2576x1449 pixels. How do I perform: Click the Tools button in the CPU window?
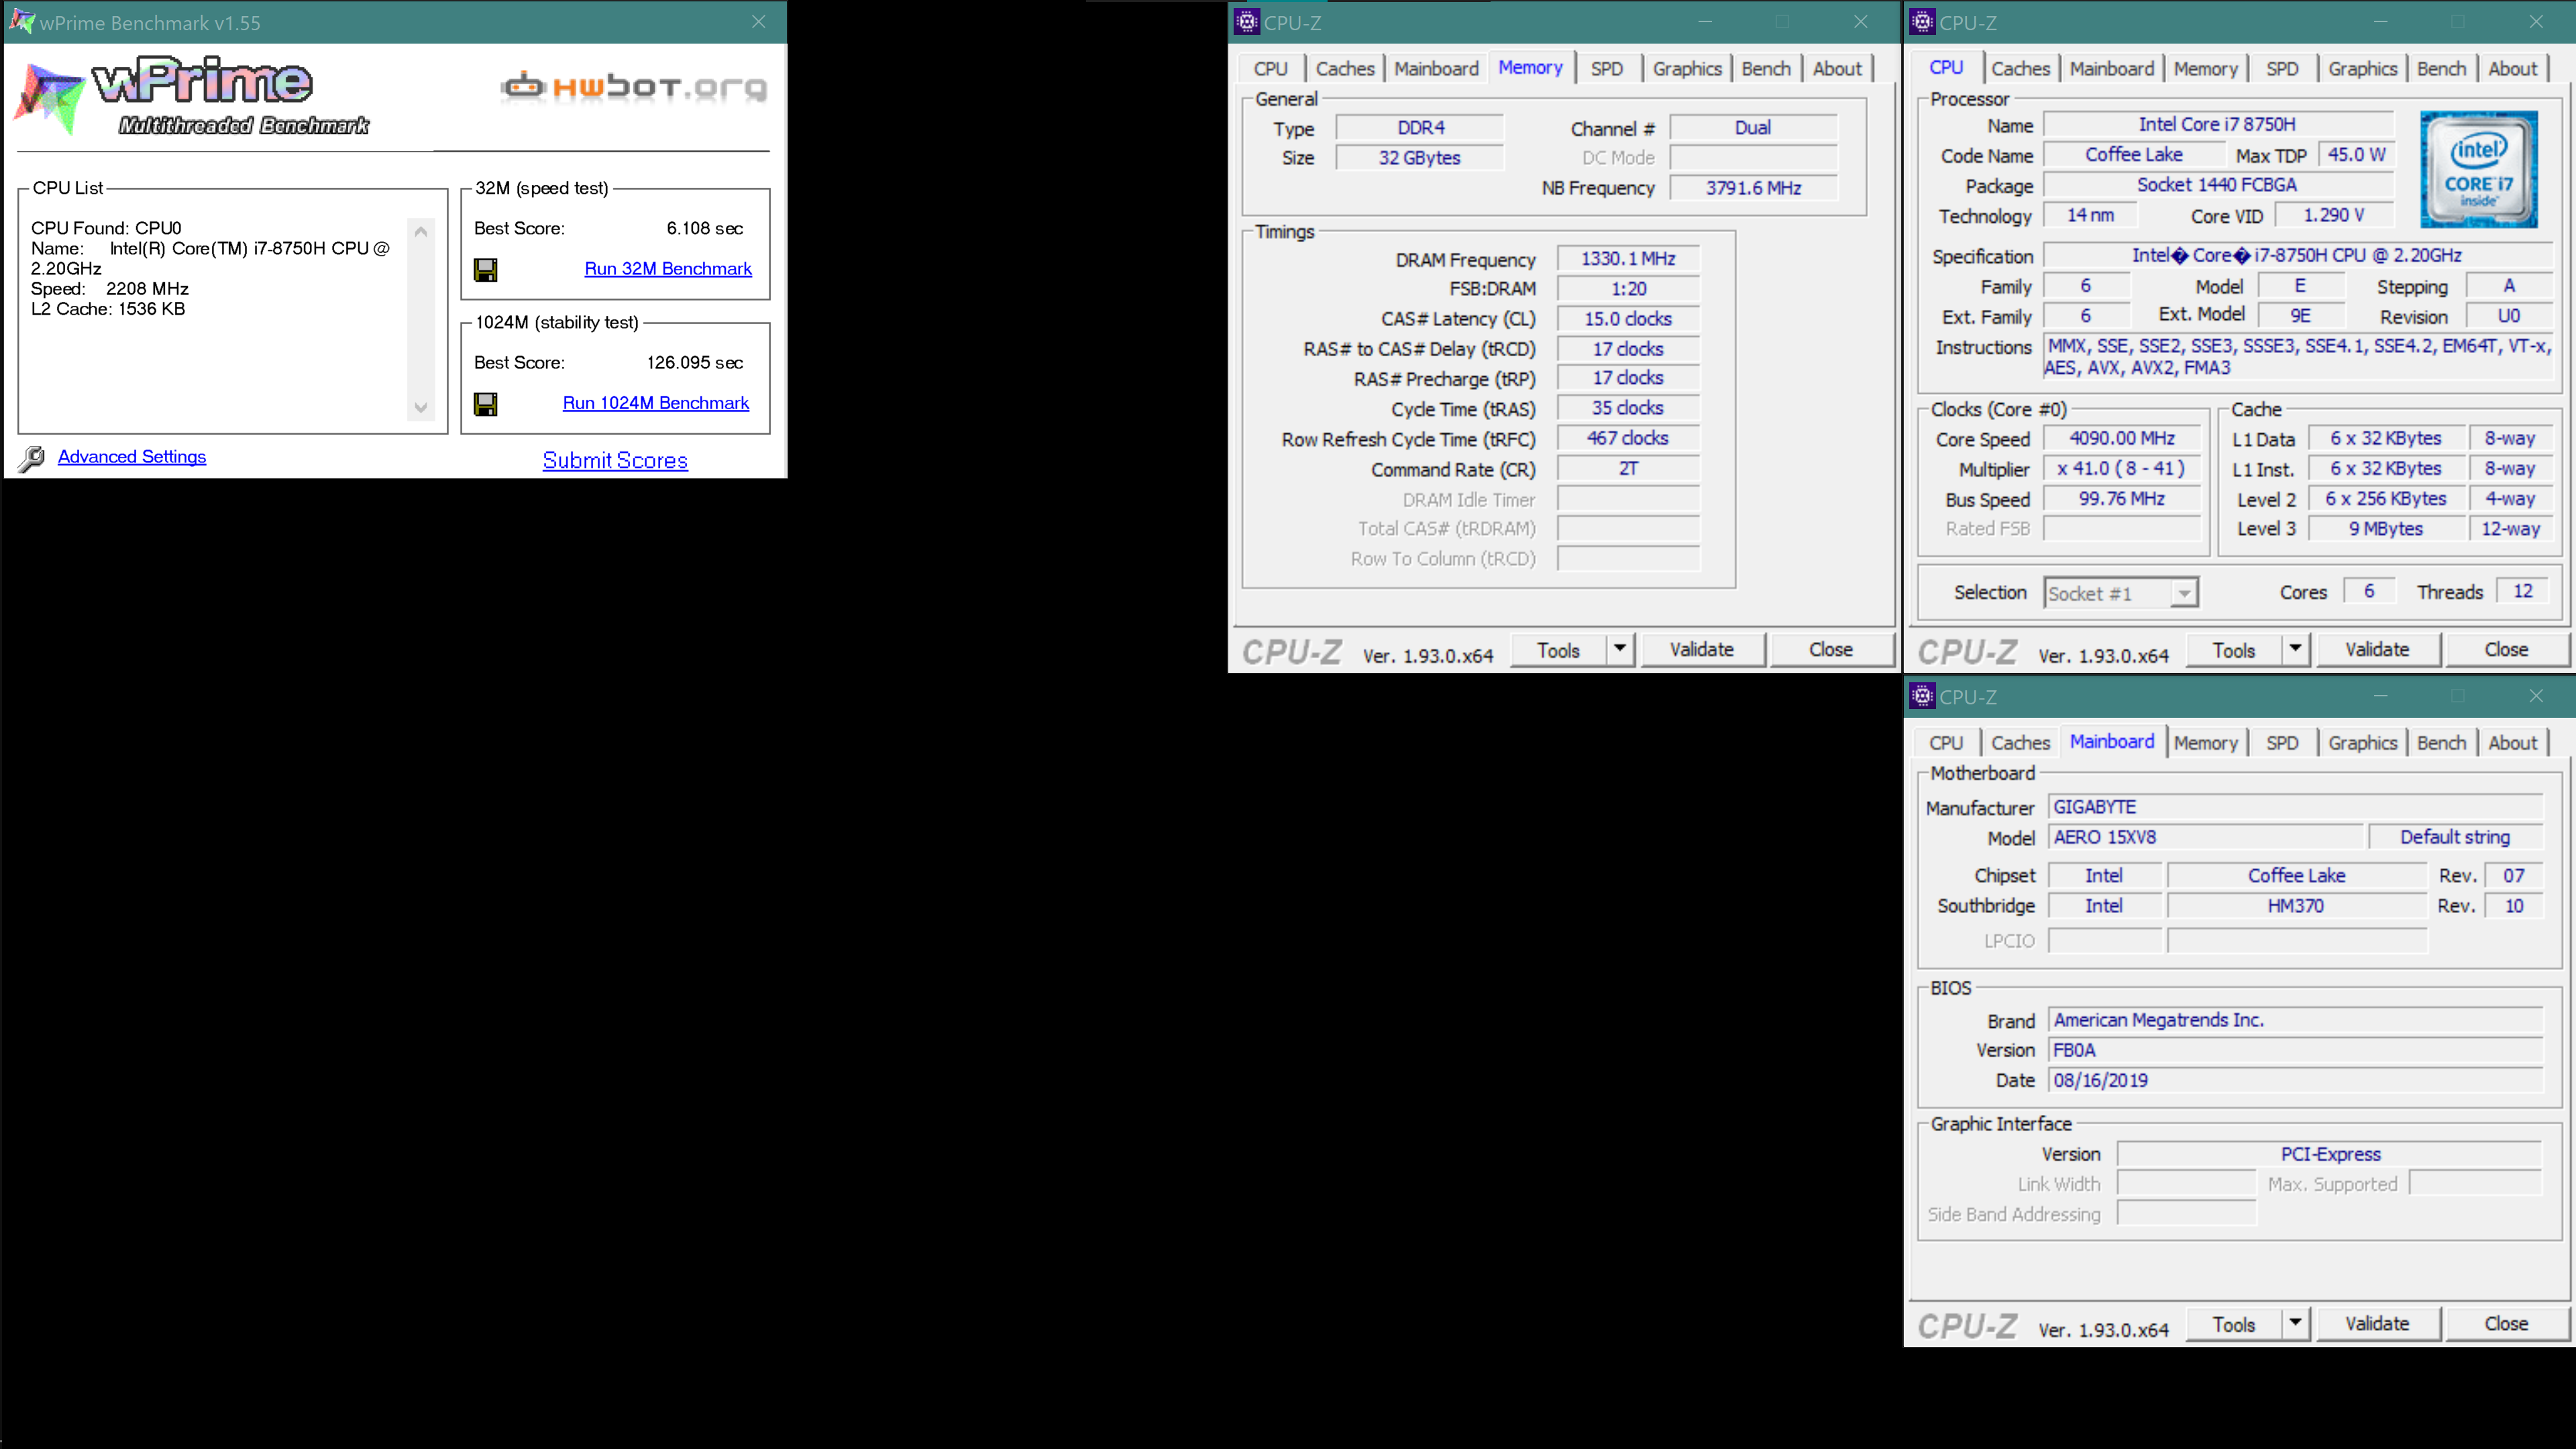click(2234, 650)
